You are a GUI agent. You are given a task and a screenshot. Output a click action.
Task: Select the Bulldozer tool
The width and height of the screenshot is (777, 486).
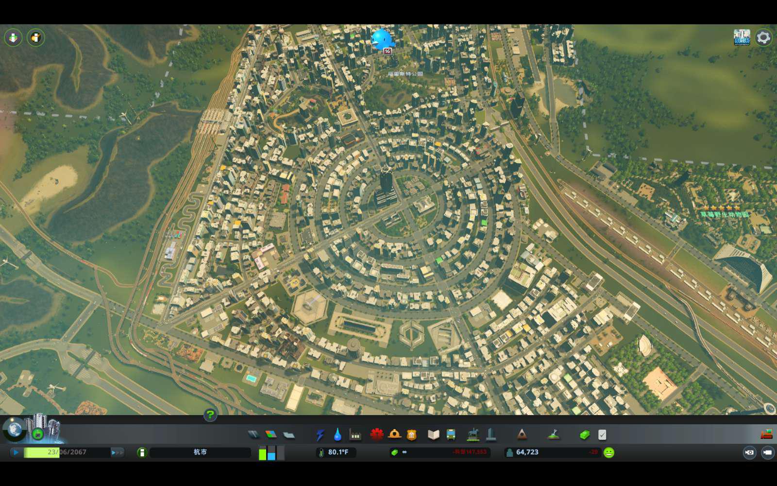[x=767, y=434]
